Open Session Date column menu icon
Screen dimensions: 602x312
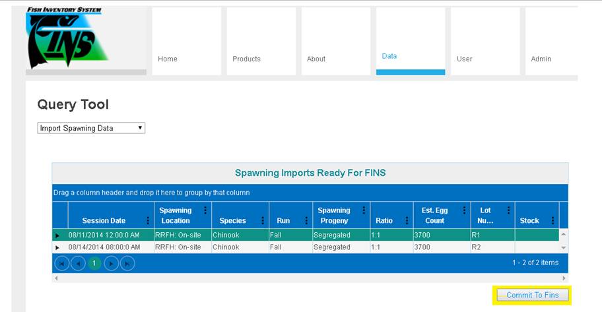(148, 221)
